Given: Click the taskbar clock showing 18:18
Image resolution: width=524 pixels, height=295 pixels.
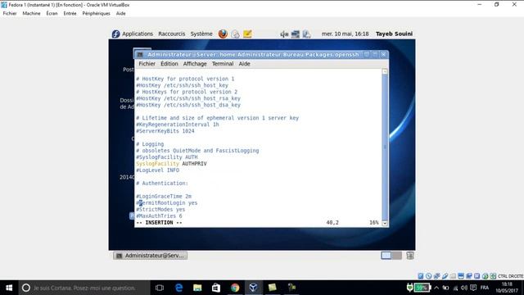Looking at the screenshot, I should 507,288.
